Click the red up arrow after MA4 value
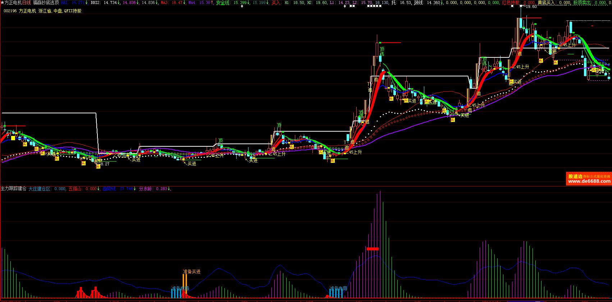 click(213, 3)
